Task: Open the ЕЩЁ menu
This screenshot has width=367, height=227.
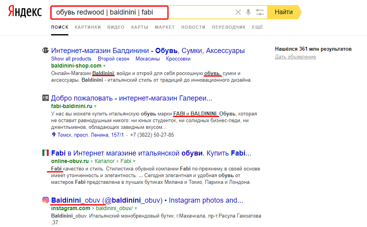Action: [257, 27]
